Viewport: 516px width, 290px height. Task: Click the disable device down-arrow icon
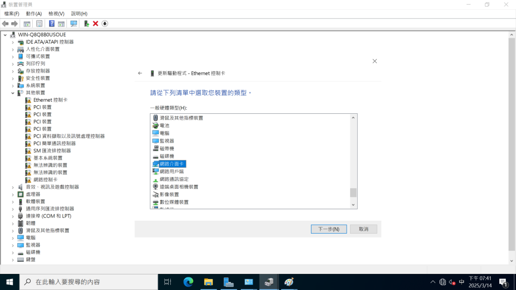tap(105, 24)
